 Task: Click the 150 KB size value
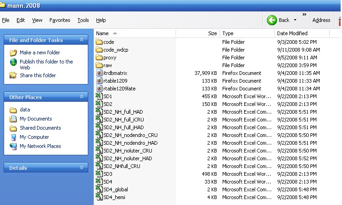209,104
